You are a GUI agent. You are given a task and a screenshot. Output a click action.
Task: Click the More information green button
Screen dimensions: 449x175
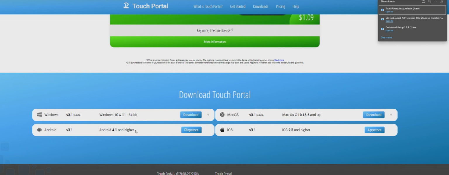click(x=215, y=42)
